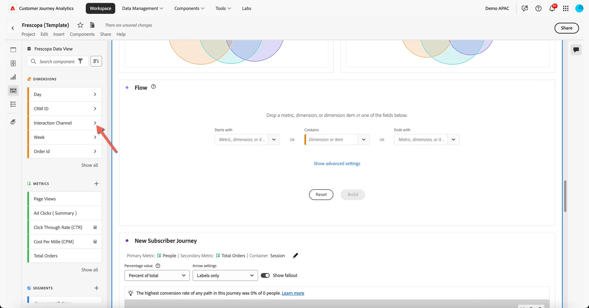Screen dimensions: 589x308
Task: Open the user profile avatar
Action: click(x=579, y=8)
